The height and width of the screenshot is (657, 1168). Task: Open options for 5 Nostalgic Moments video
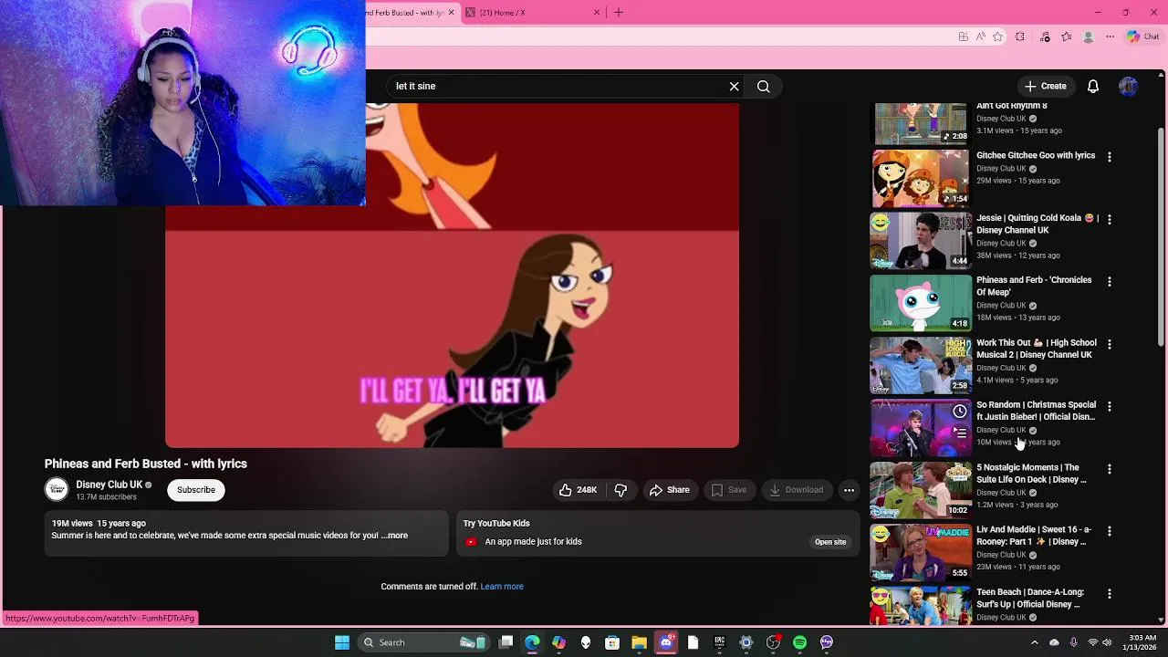coord(1110,469)
